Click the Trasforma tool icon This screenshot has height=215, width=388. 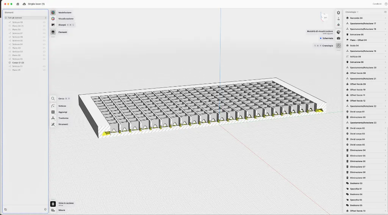53,118
